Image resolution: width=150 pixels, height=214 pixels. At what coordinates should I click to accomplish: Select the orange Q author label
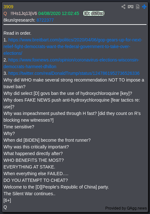pos(5,13)
